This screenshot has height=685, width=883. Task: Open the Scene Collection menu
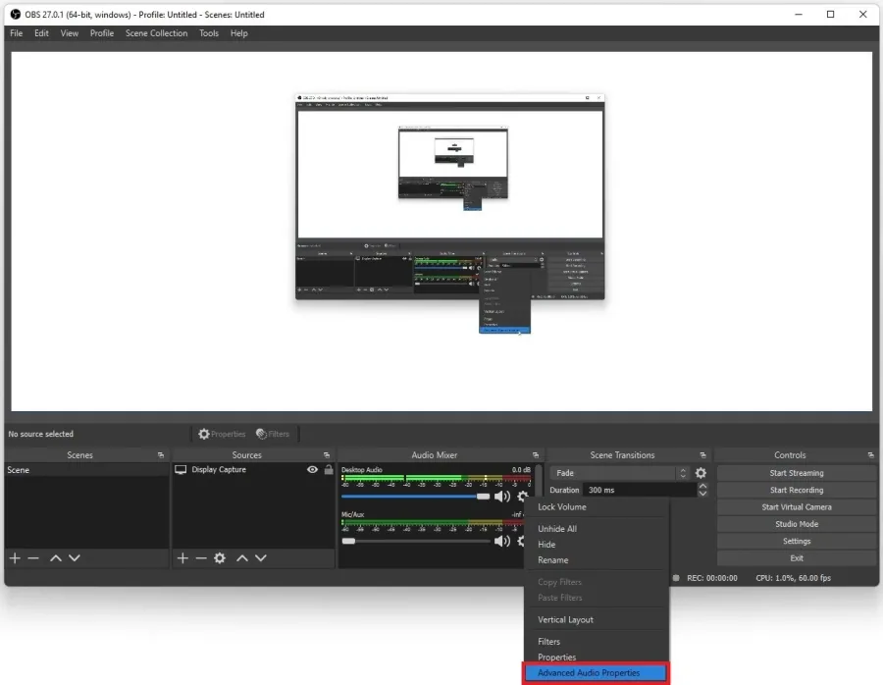[x=157, y=33]
